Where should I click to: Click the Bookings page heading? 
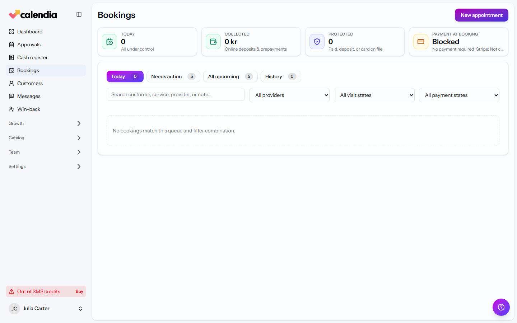click(x=116, y=15)
